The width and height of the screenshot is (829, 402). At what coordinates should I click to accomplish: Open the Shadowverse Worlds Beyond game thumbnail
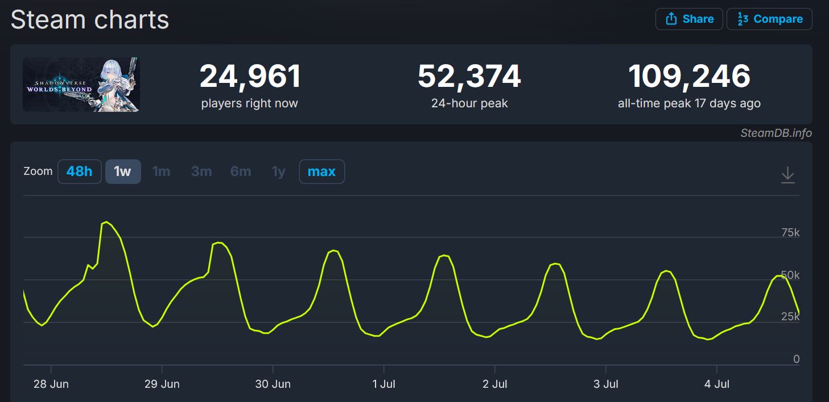click(81, 84)
